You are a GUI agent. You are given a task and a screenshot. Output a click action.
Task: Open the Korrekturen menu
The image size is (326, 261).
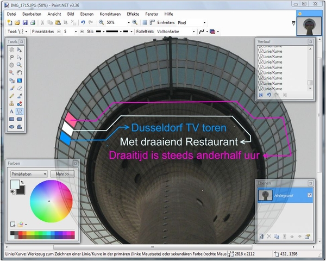109,13
